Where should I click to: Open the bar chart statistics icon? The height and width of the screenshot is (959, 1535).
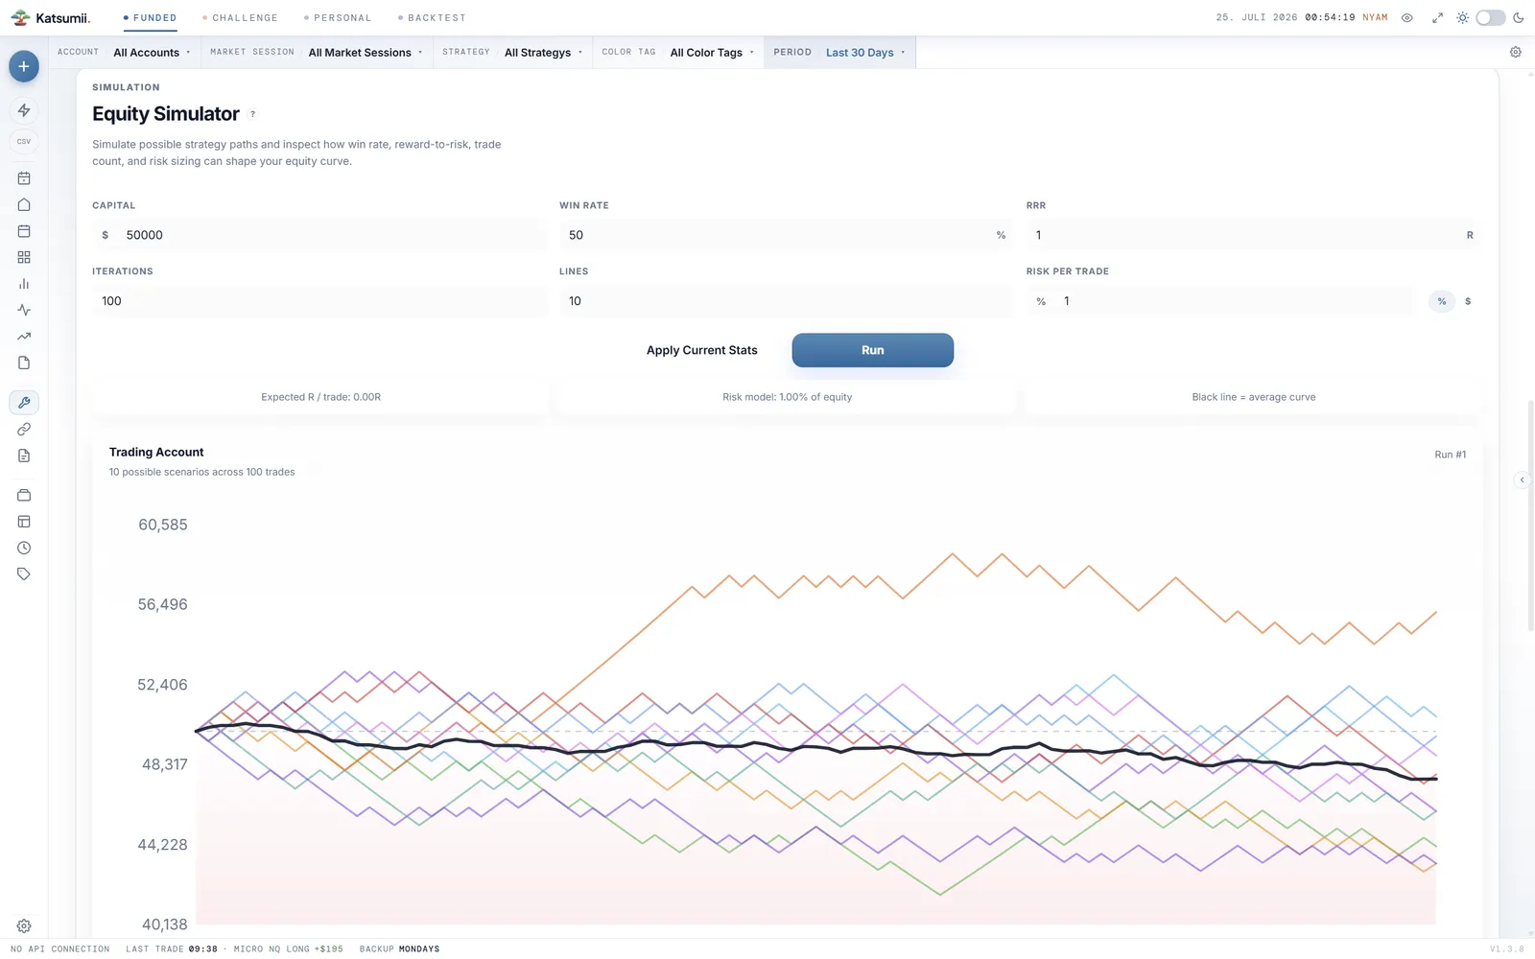24,284
